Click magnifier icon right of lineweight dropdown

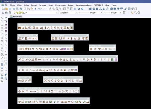[x=135, y=13]
